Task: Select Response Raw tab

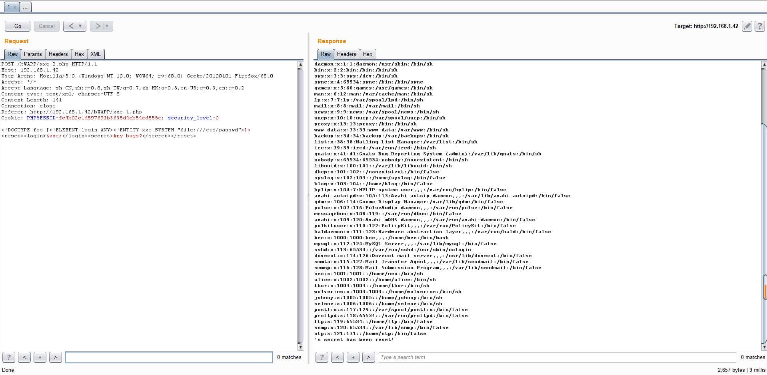Action: [326, 54]
